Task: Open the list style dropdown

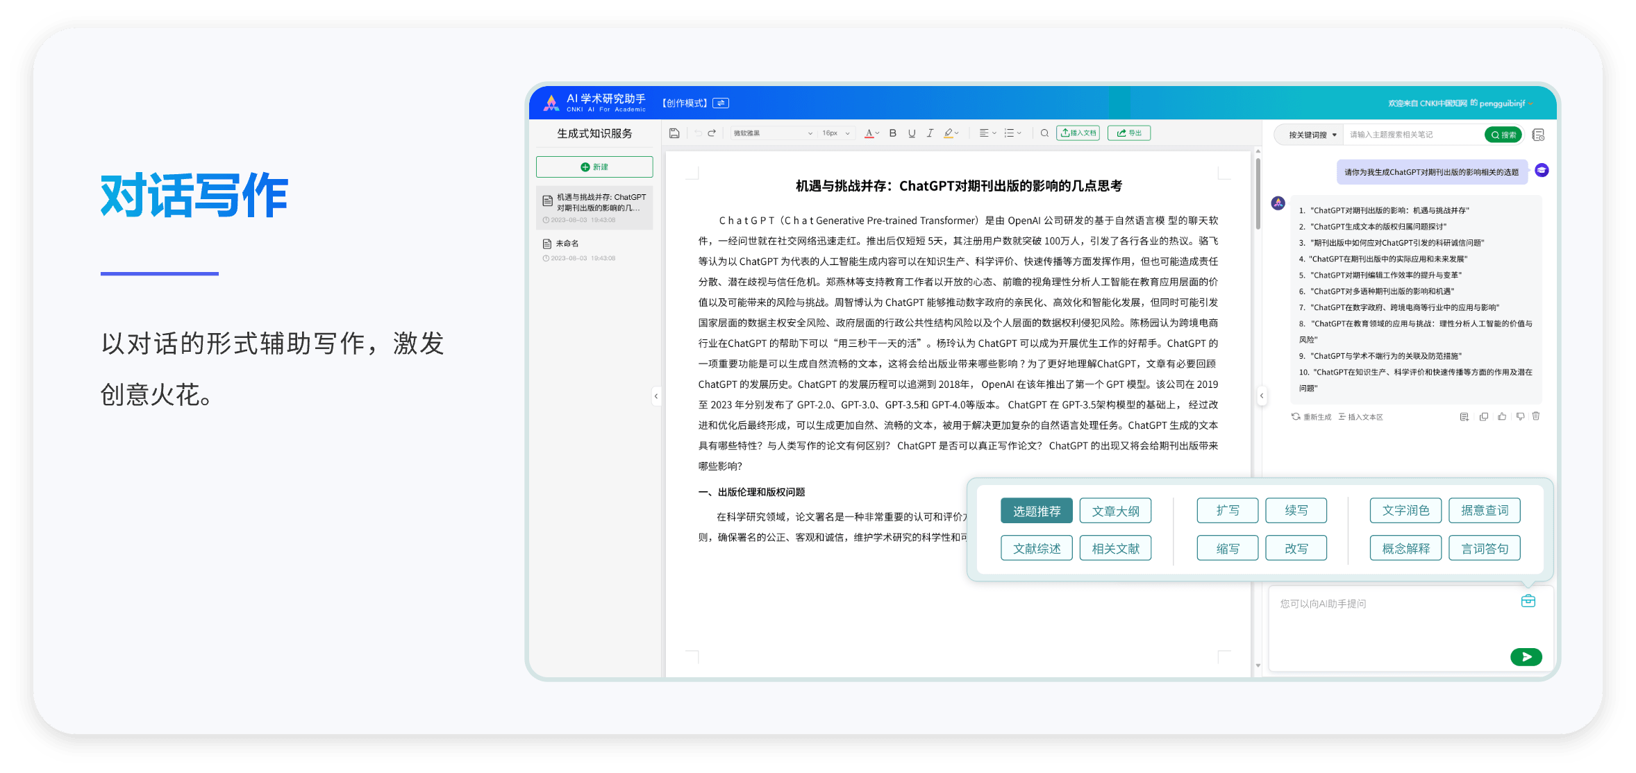Action: (1013, 133)
